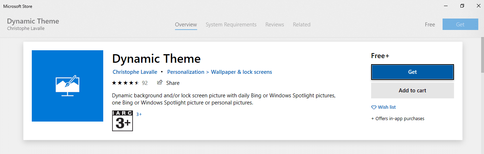
Task: Click the Dynamic Theme app logo tile
Action: pyautogui.click(x=68, y=86)
